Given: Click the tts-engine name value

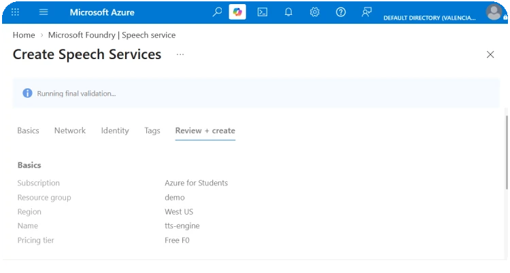Looking at the screenshot, I should point(182,226).
